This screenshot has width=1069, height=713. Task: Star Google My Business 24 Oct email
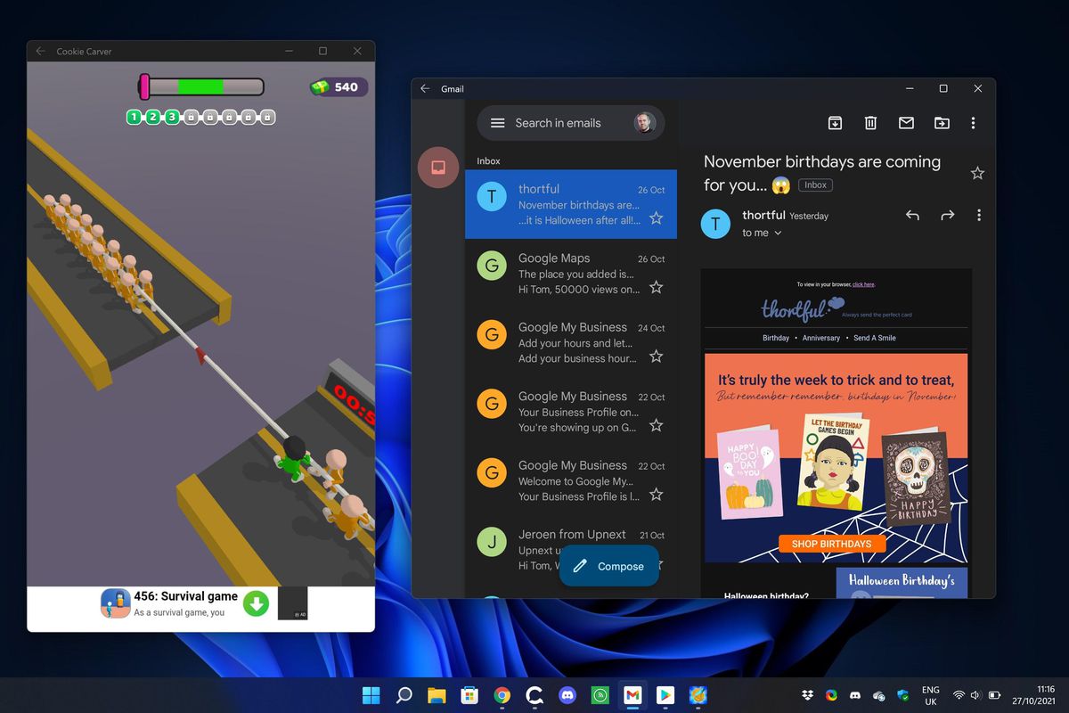[656, 356]
